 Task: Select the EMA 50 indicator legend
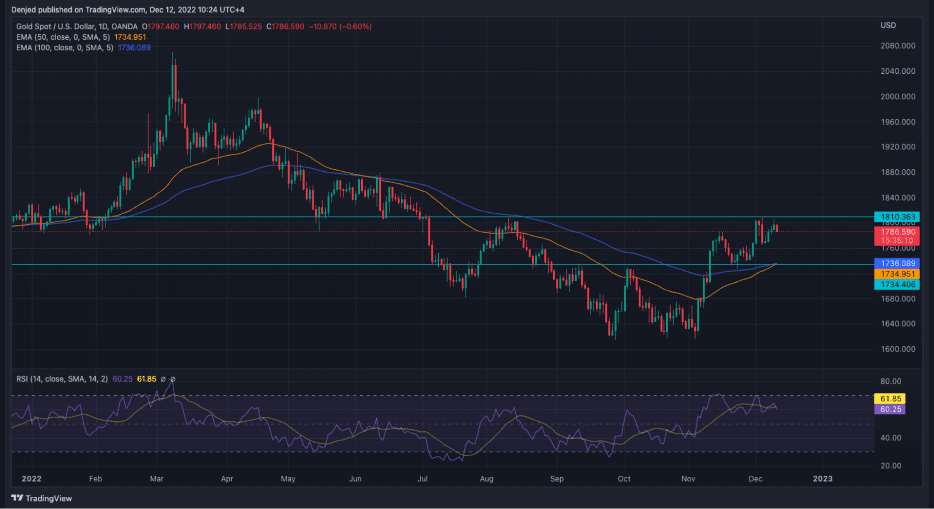click(63, 37)
